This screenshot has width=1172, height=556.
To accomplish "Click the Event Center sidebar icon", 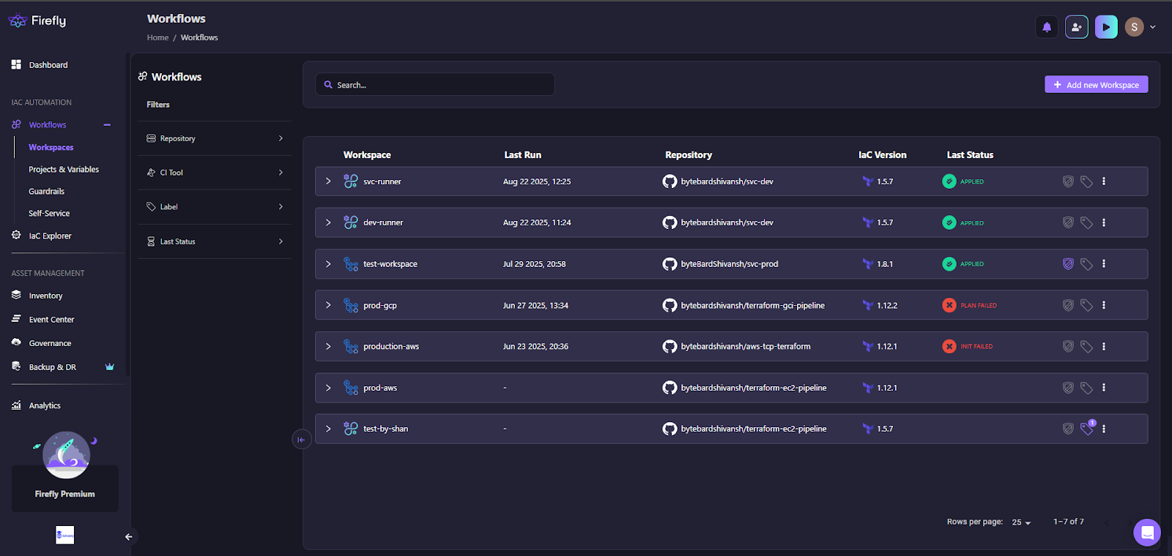I will [x=16, y=319].
